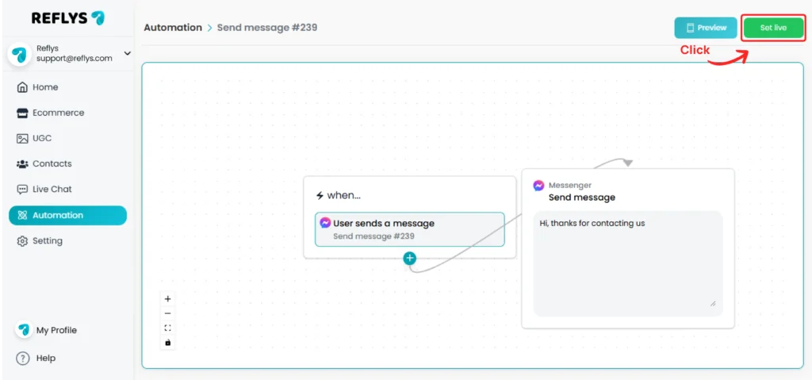Viewport: 812px width, 380px height.
Task: Click into the message text area
Action: point(628,263)
